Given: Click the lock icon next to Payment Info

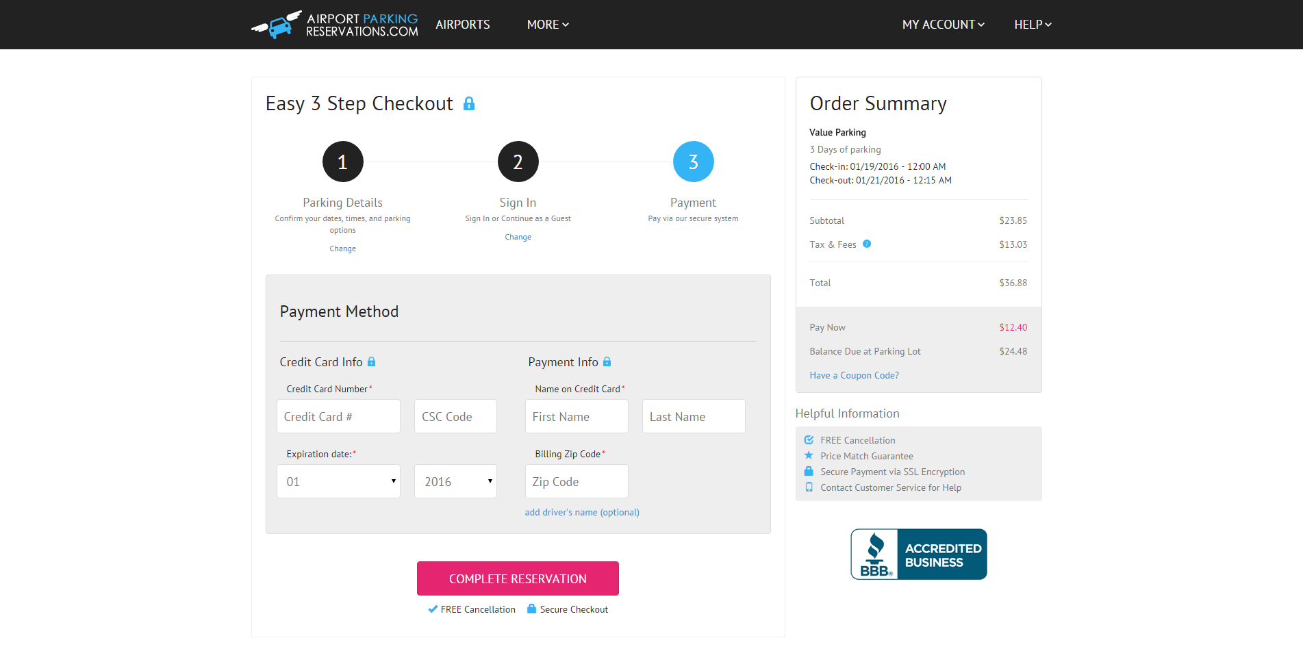Looking at the screenshot, I should coord(607,361).
